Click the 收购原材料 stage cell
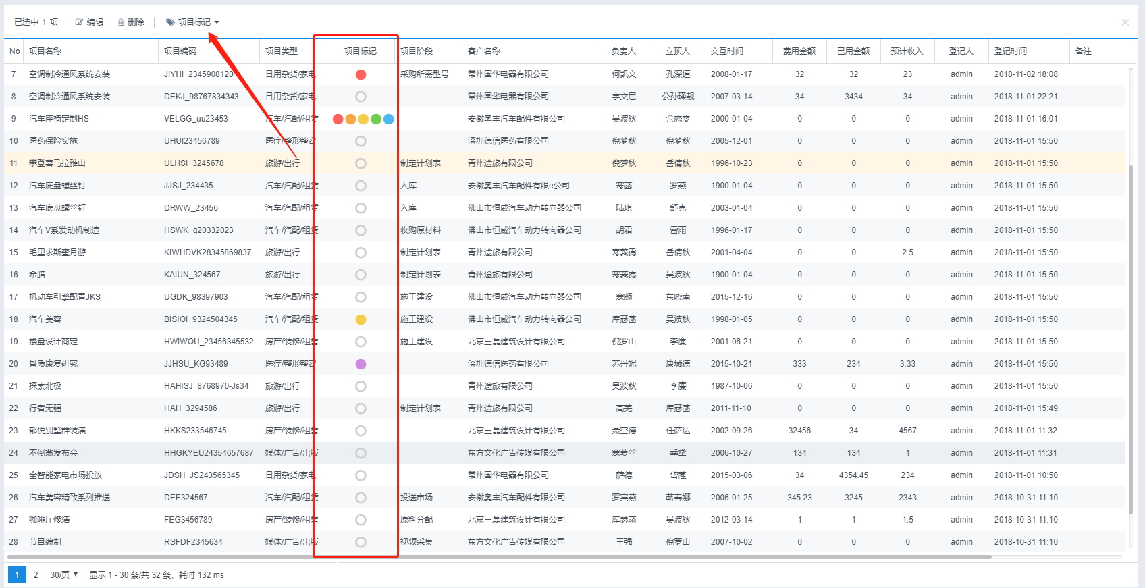Image resolution: width=1145 pixels, height=588 pixels. tap(421, 230)
